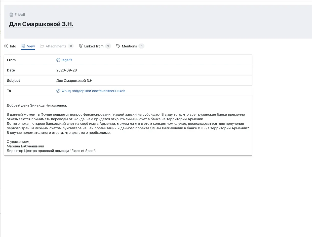Click the Linked from chain icon
Viewport: 312px width, 237px height.
(x=81, y=46)
